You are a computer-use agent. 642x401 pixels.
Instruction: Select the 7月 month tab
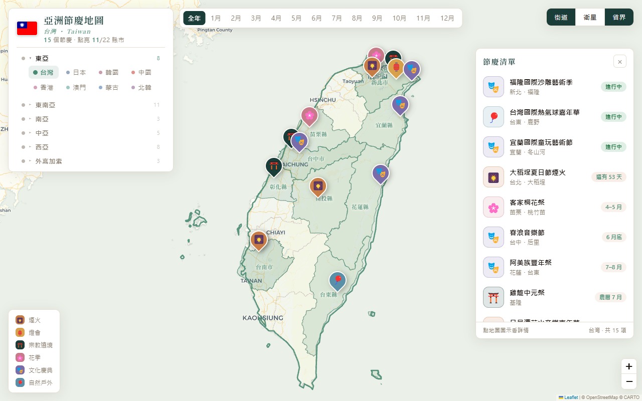coord(337,18)
